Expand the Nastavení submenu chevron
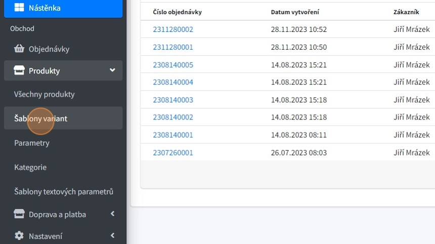 click(112, 236)
